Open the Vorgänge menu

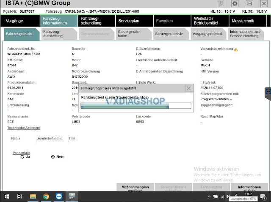(20, 21)
